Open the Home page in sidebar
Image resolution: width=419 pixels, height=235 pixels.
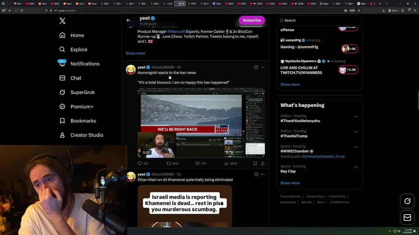click(x=72, y=35)
